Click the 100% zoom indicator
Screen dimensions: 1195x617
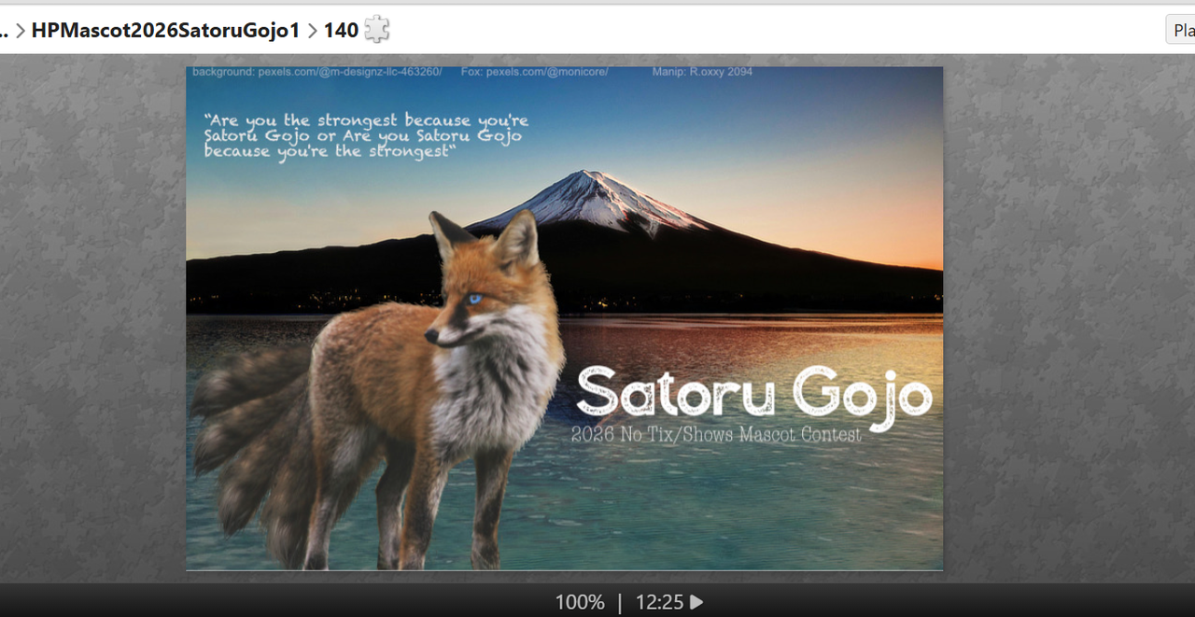(x=580, y=602)
